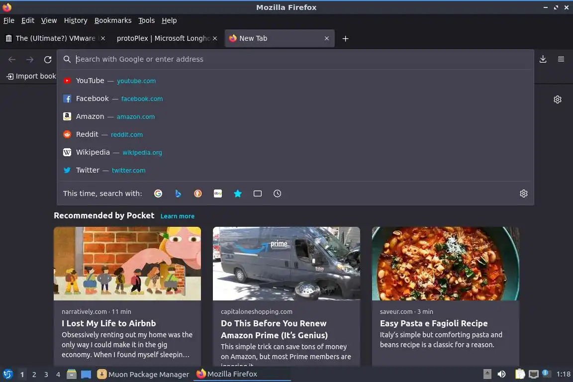Open Easy Pasta e Fagioli Recipe headline

click(x=434, y=323)
